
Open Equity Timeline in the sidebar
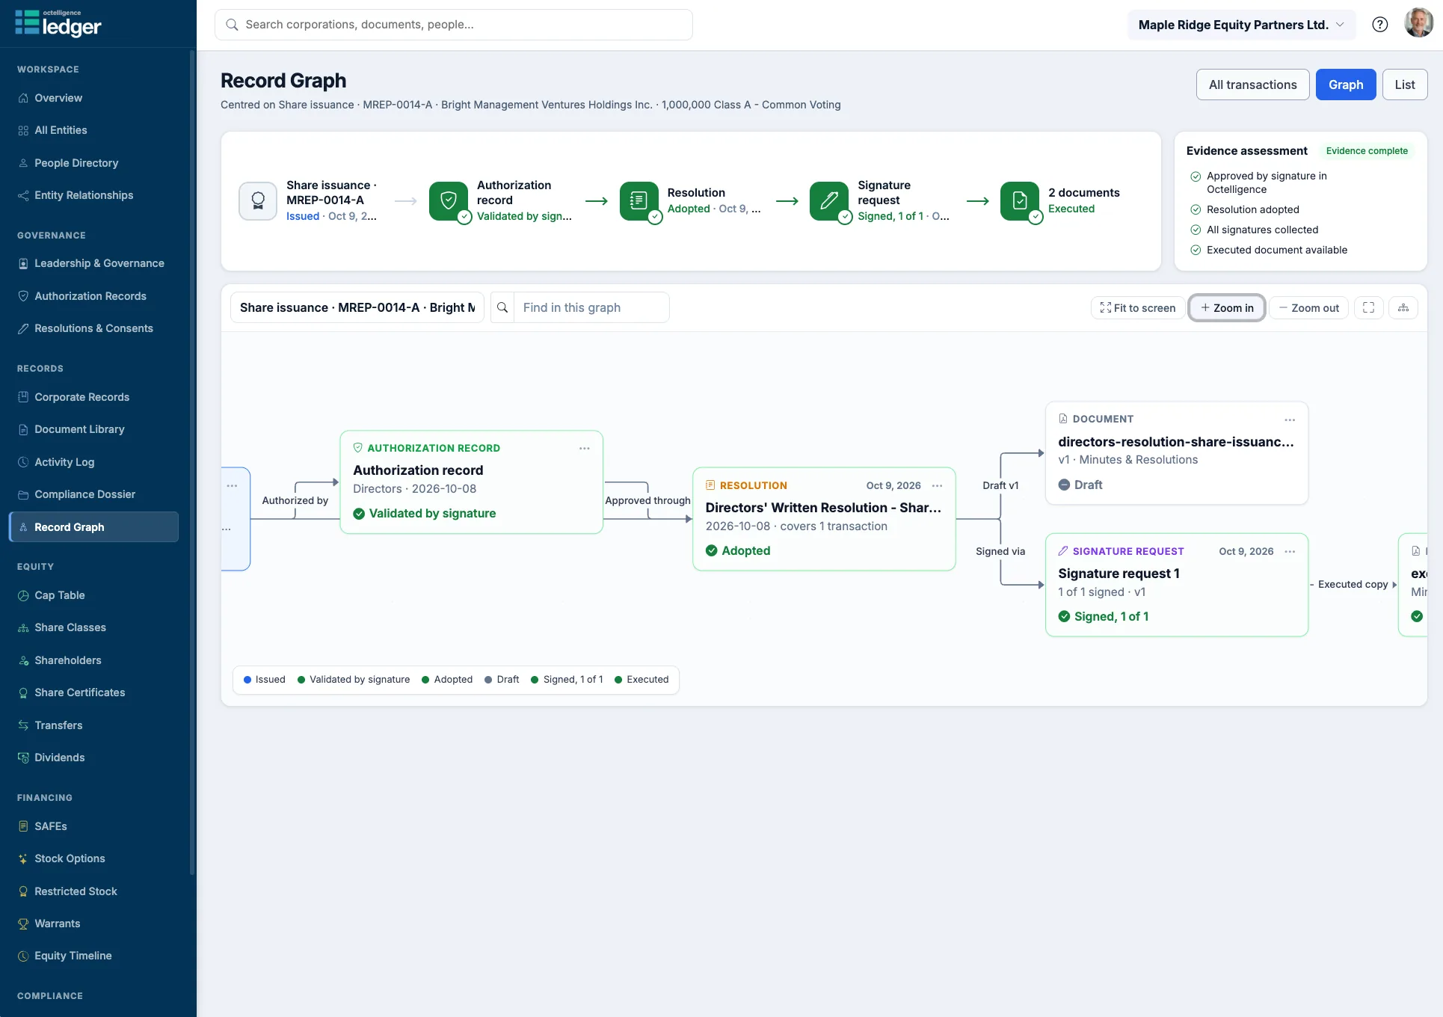pos(93,956)
